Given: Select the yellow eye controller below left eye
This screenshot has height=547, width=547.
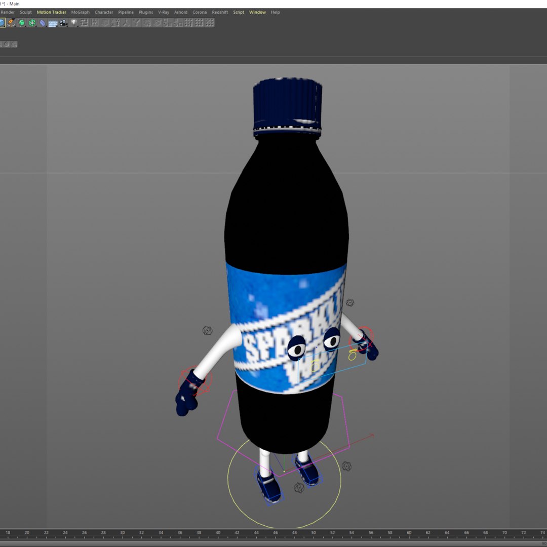Looking at the screenshot, I should pos(315,366).
